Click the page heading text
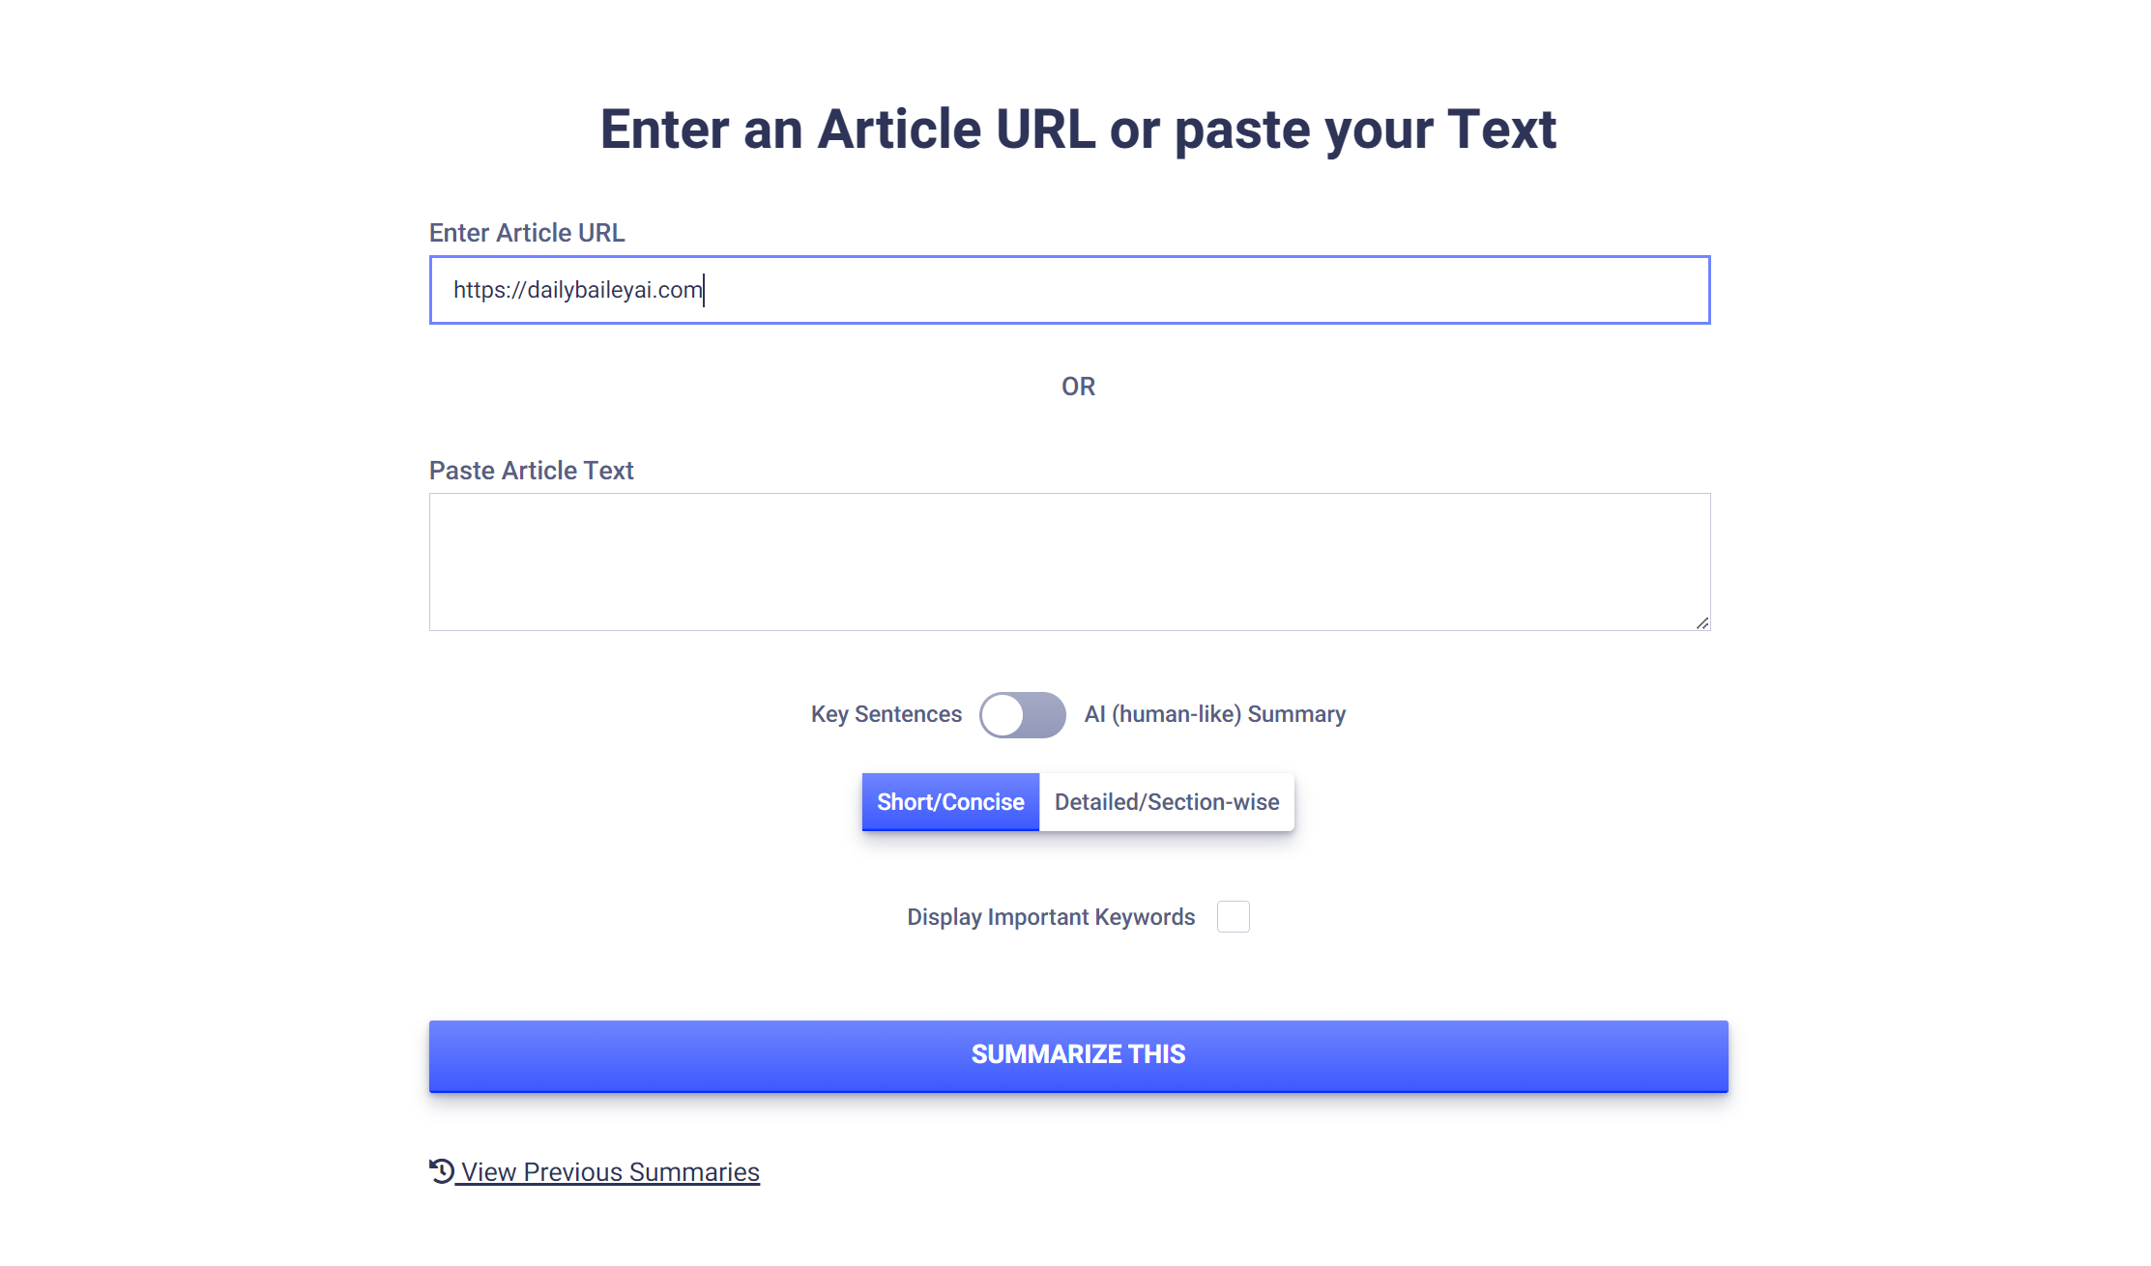This screenshot has width=2151, height=1266. pyautogui.click(x=1078, y=129)
